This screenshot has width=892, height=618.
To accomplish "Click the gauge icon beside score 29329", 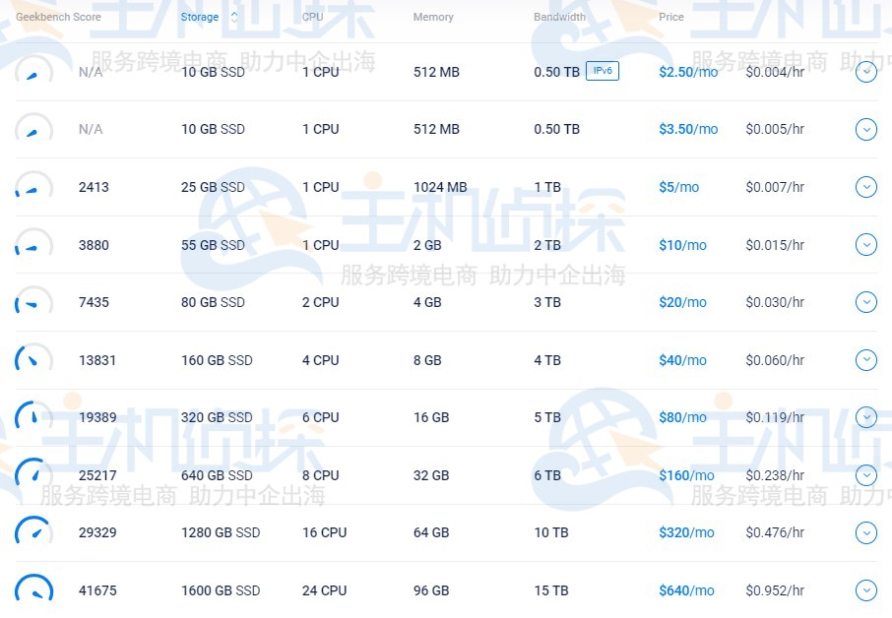I will tap(33, 531).
